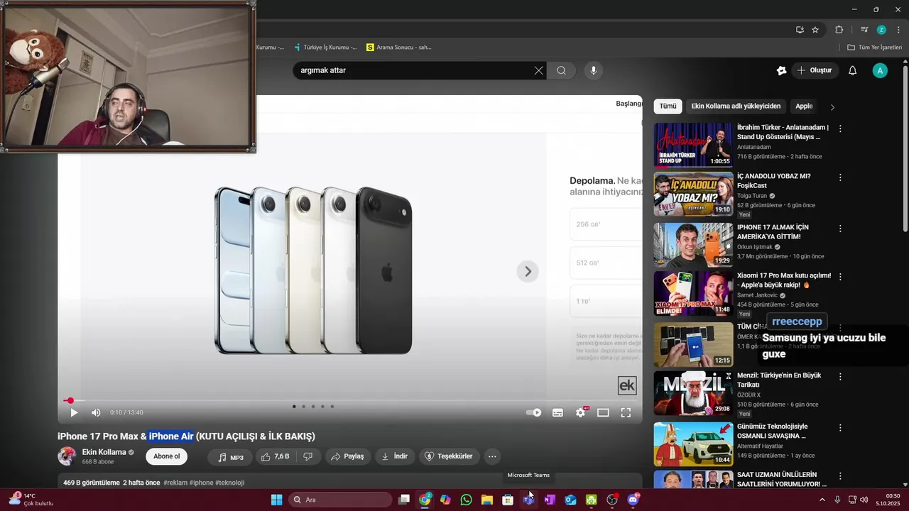
Task: Open options menu for Xiaomi 17 Pro Max
Action: pos(840,277)
